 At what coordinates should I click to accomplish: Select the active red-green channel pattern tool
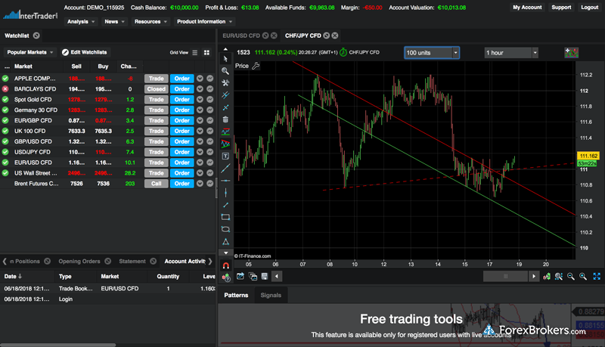point(225,144)
